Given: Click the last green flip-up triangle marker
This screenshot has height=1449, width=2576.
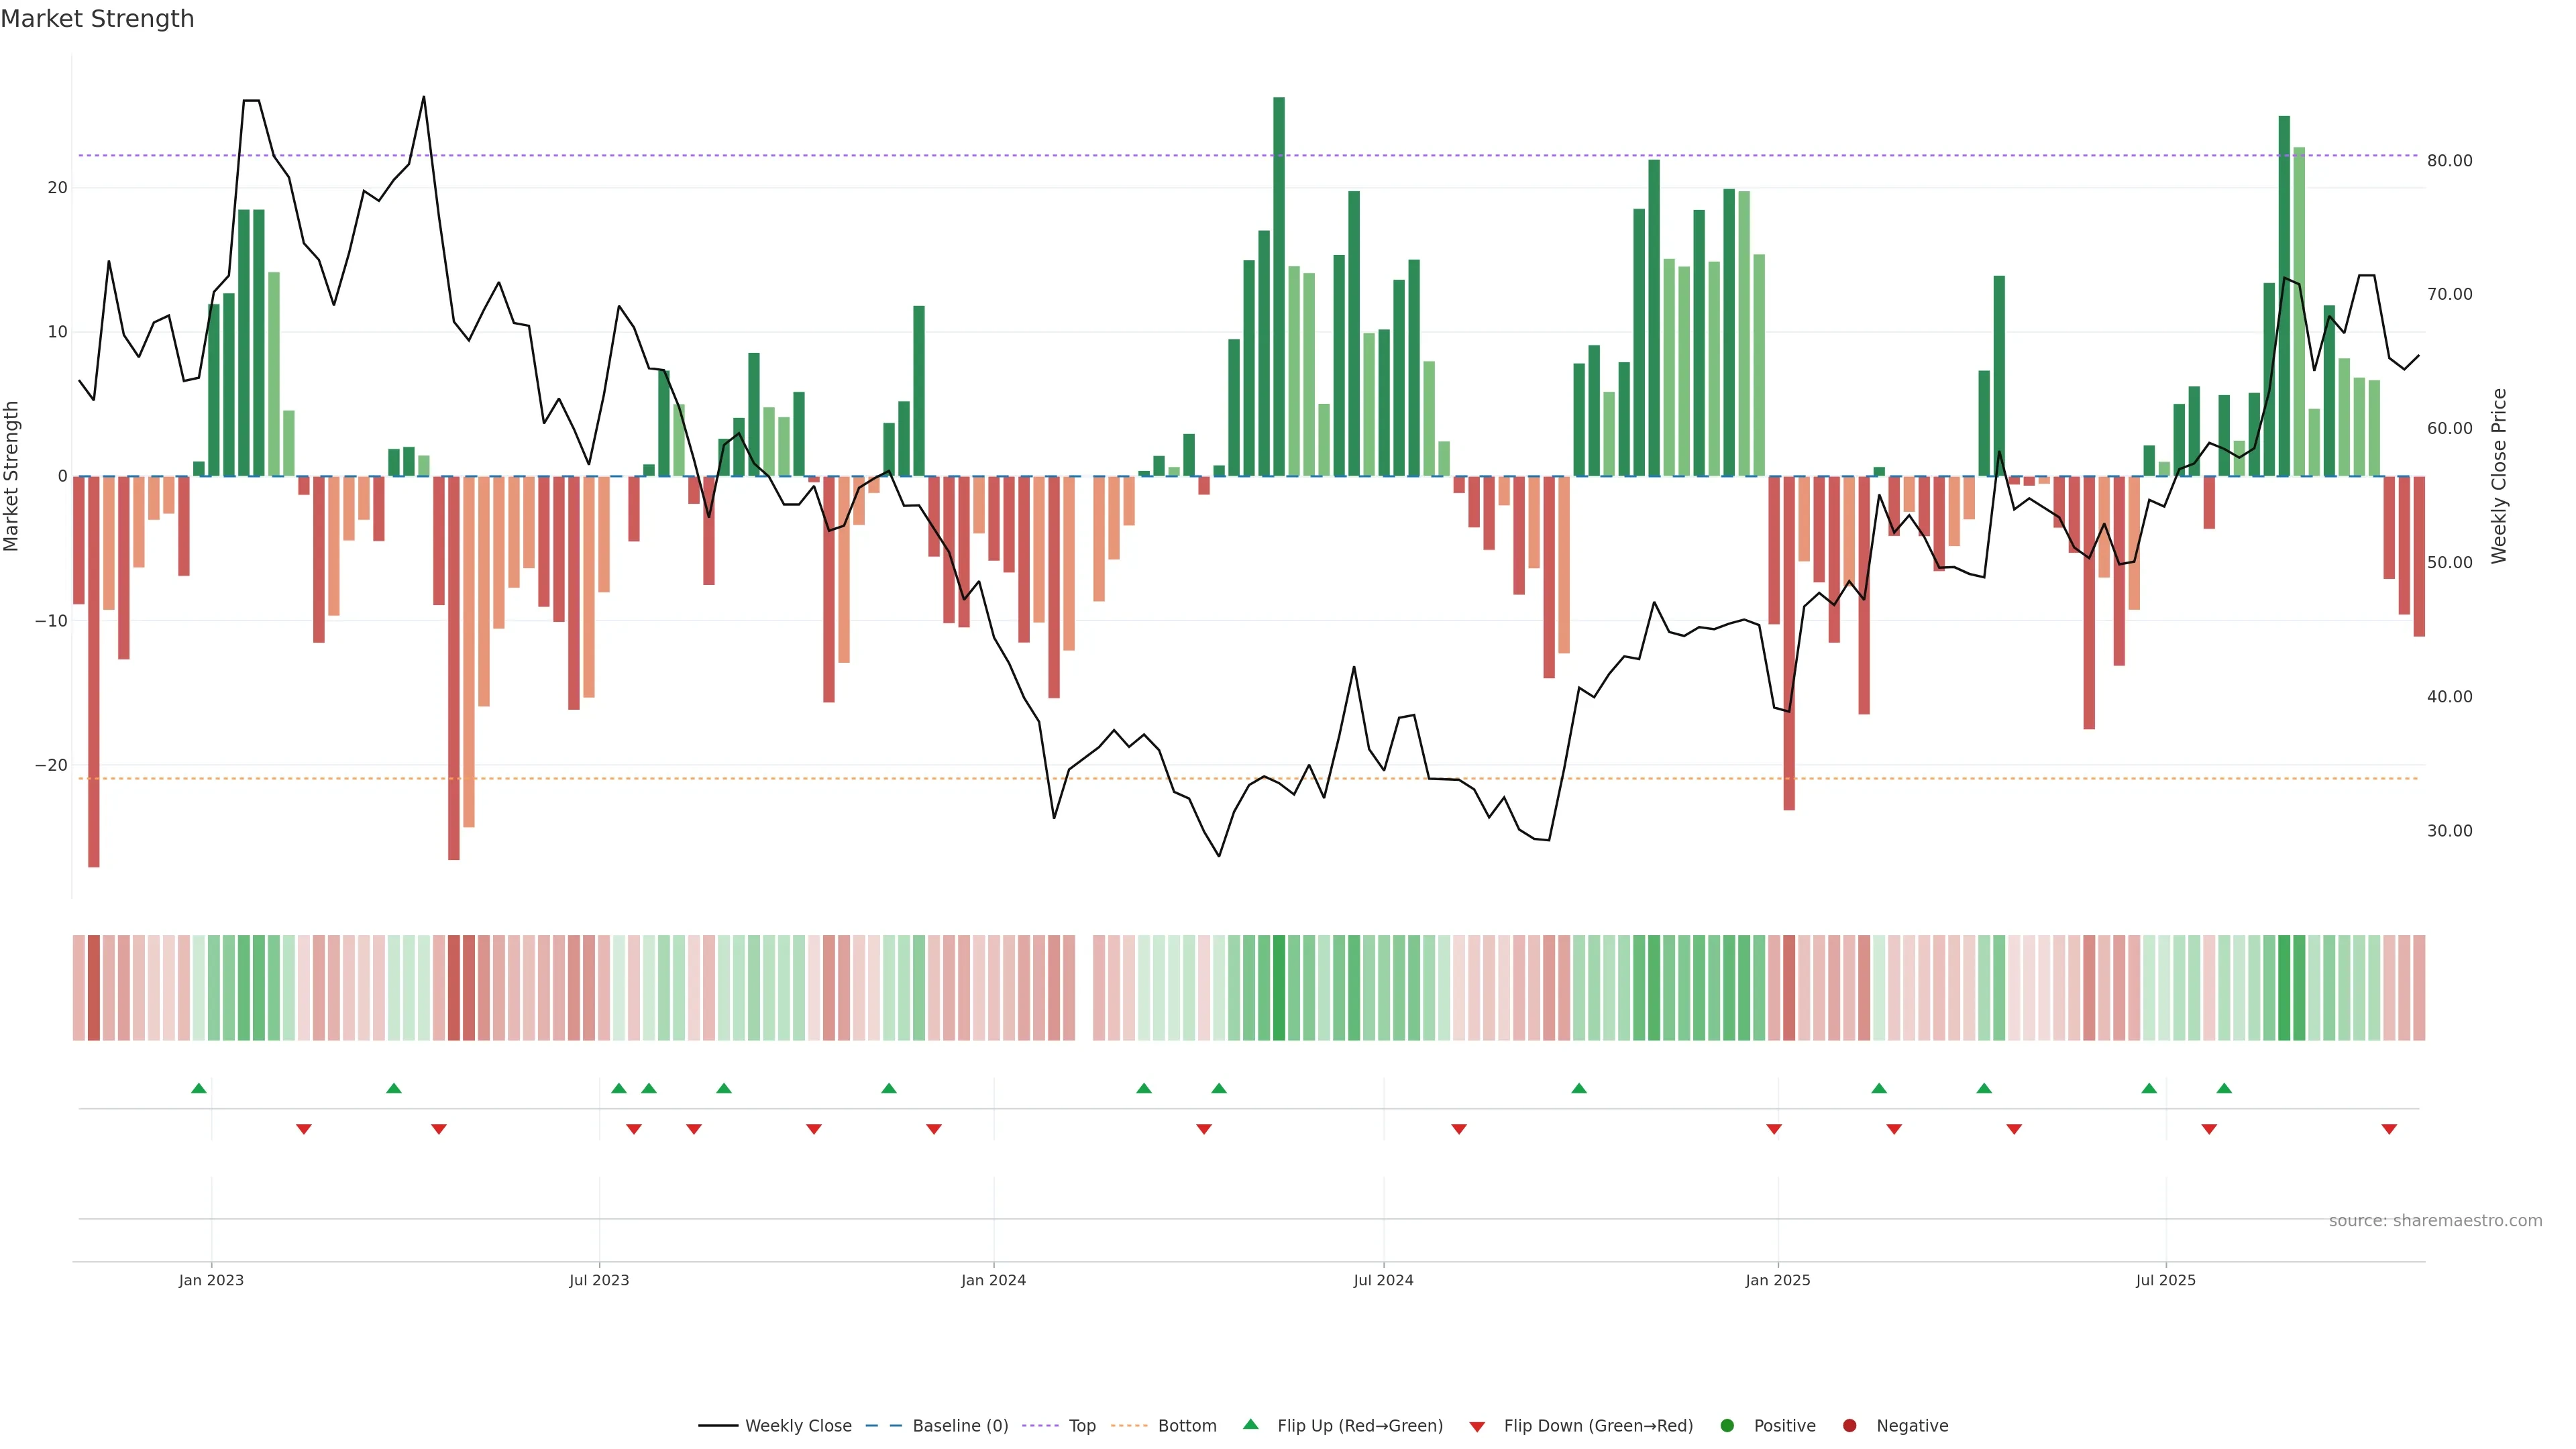Looking at the screenshot, I should (x=2224, y=1088).
